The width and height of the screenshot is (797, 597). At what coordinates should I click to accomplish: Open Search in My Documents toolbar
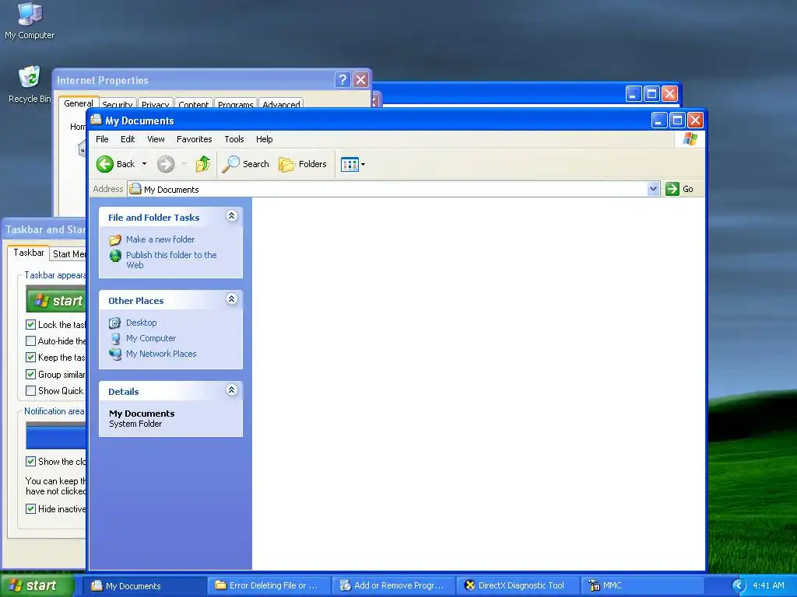246,164
